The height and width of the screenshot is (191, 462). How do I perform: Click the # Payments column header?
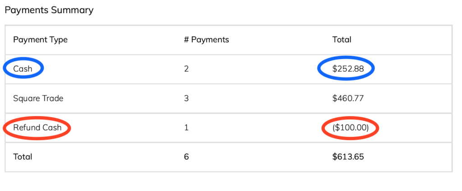pyautogui.click(x=207, y=40)
